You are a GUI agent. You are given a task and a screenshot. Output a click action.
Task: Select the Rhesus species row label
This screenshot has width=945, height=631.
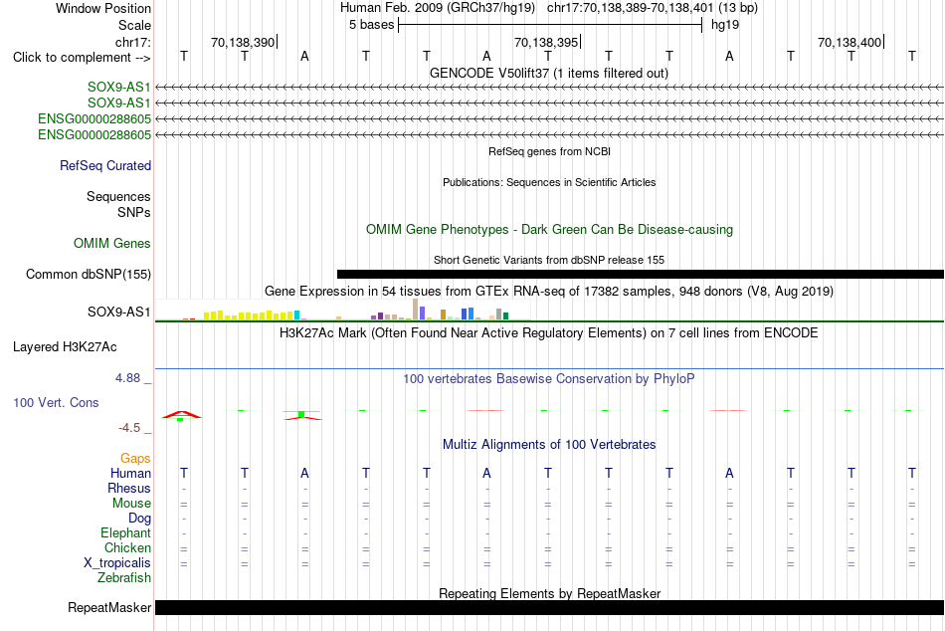(x=129, y=488)
